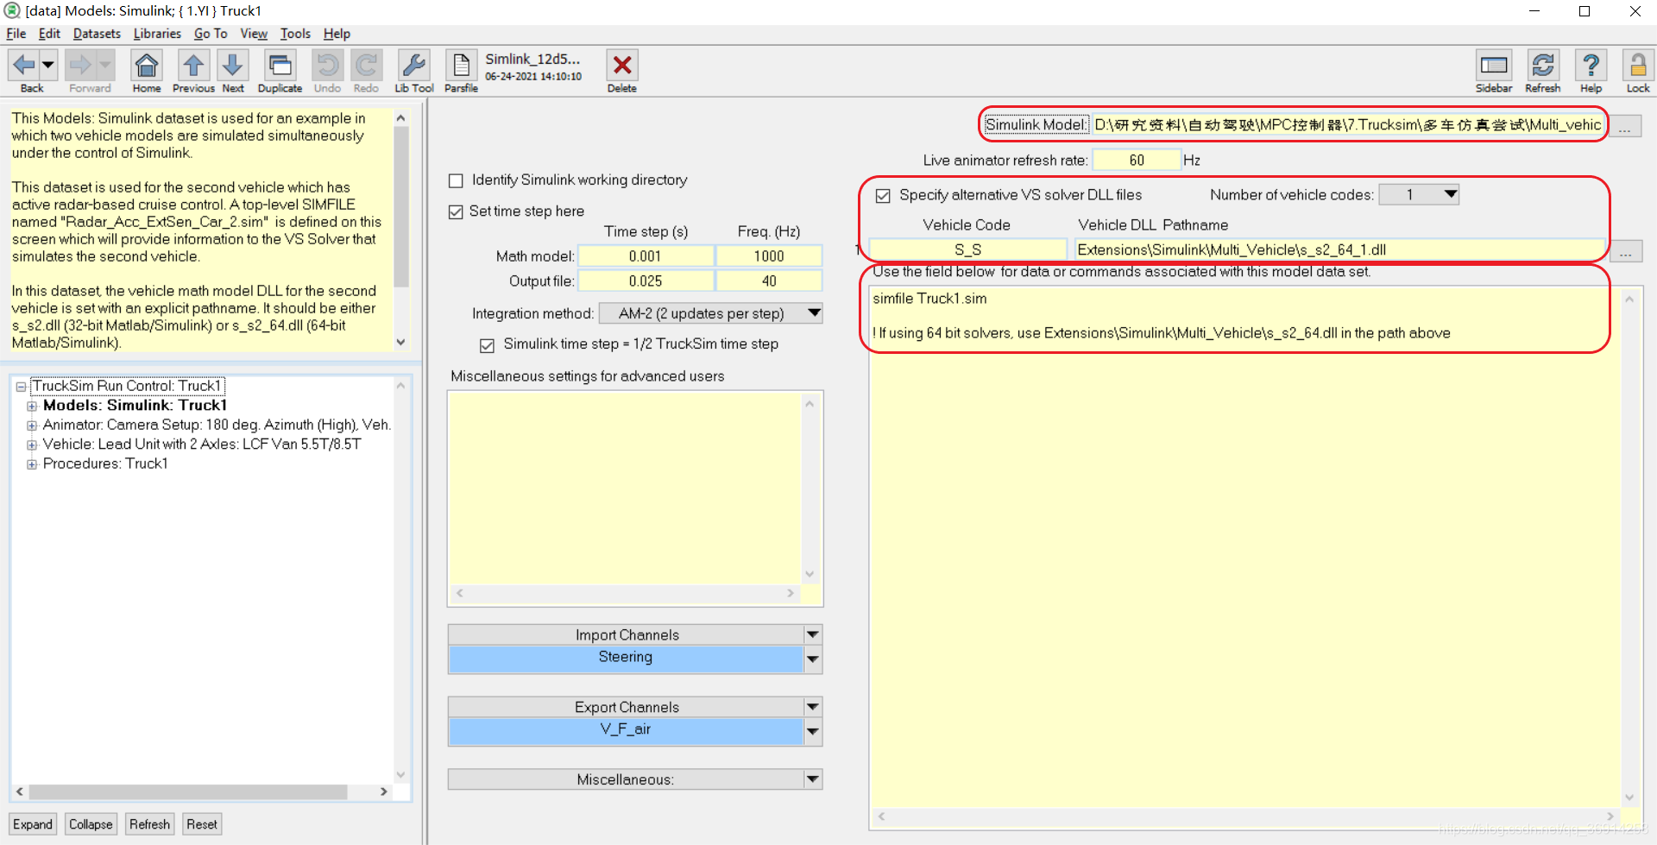Toggle Set time step here checkbox
The height and width of the screenshot is (845, 1657).
click(456, 211)
